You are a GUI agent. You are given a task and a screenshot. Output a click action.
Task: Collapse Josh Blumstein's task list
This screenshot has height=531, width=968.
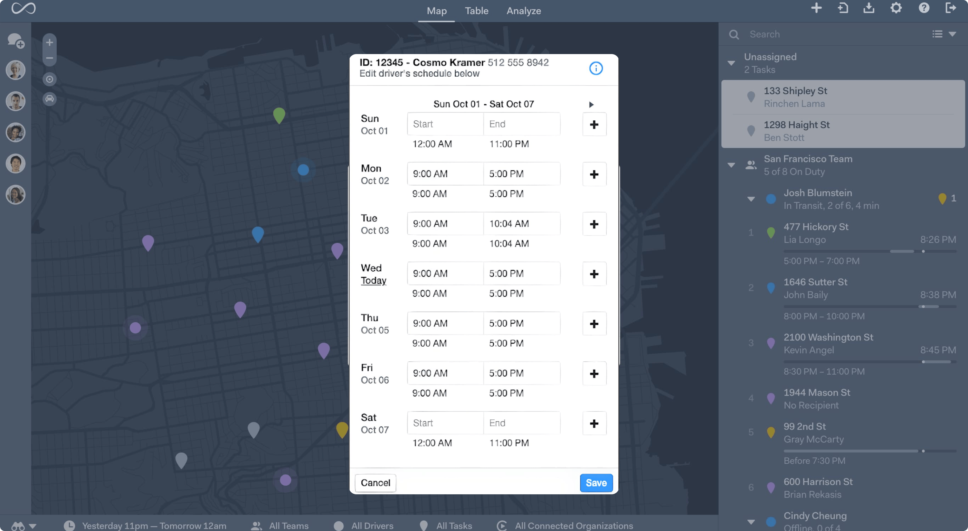point(751,199)
